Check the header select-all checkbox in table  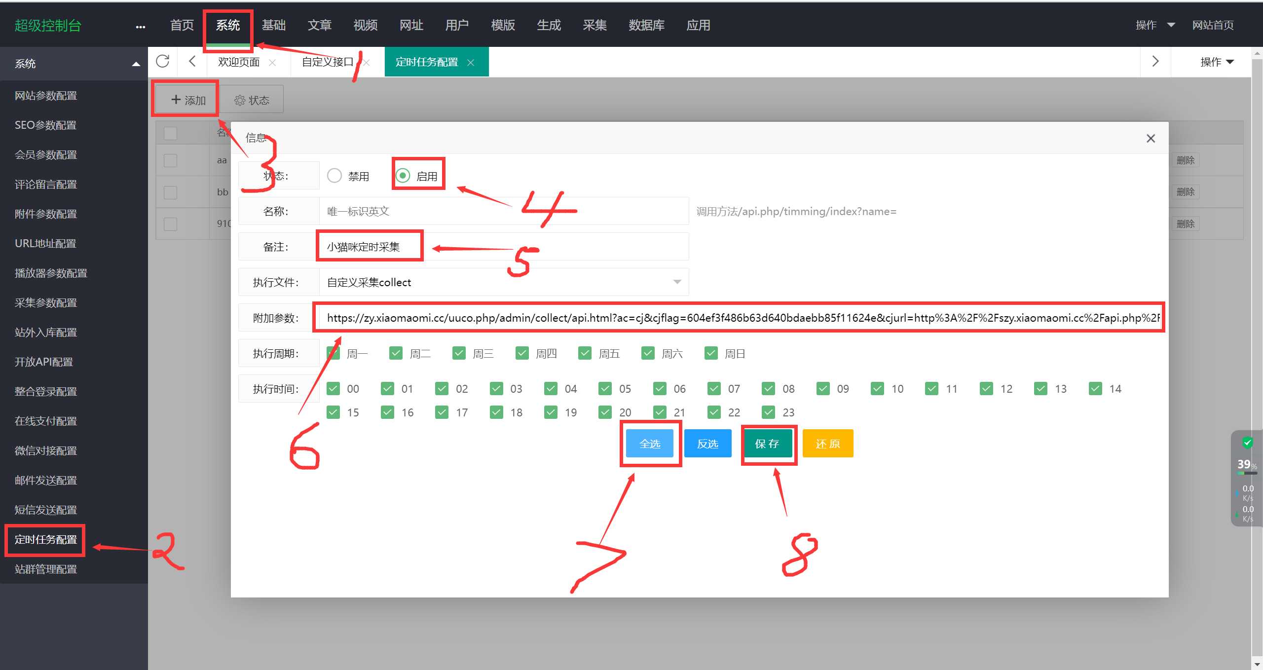click(170, 133)
